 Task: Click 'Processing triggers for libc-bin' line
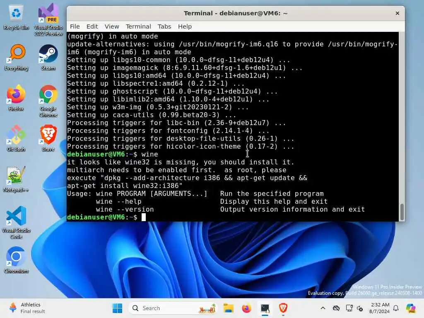click(176, 123)
